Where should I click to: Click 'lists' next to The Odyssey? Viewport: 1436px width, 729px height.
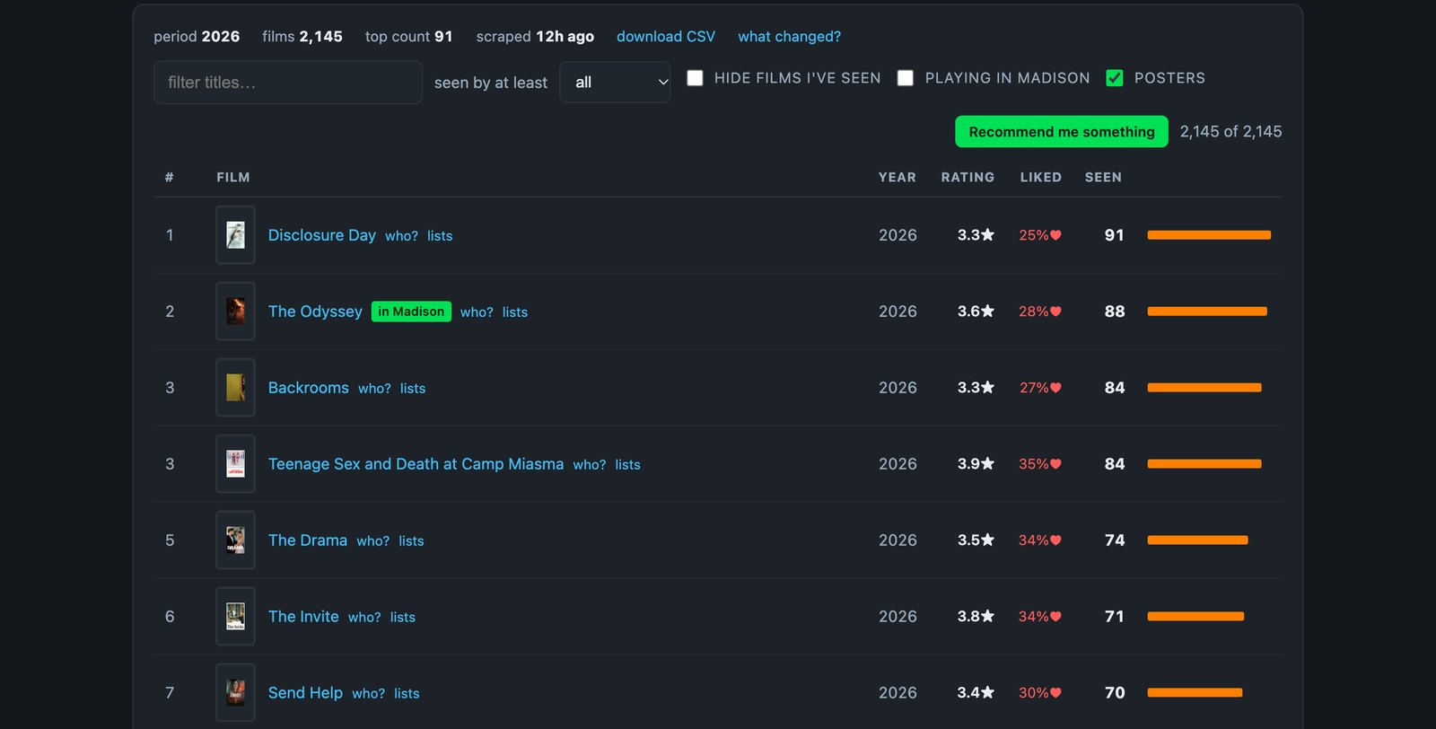(x=515, y=312)
